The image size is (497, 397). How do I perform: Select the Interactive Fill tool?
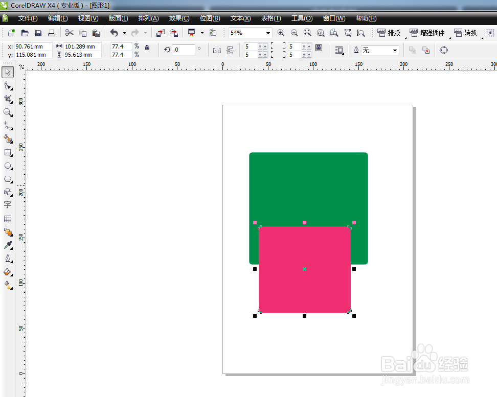[8, 285]
